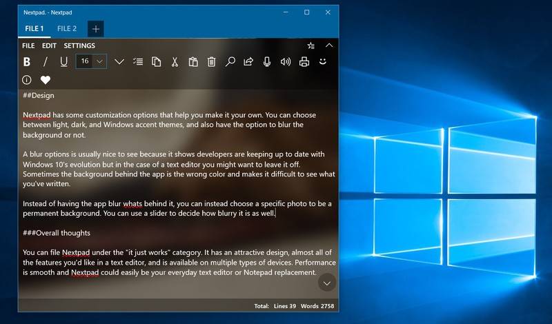Switch to the FILE 2 tab
The image size is (552, 324).
point(67,29)
